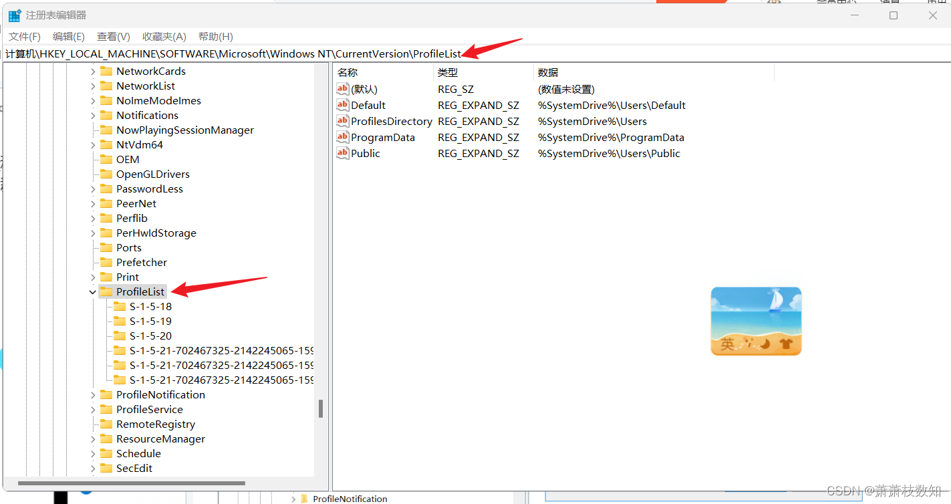951x504 pixels.
Task: Select the NowPlayingSessionManager folder icon
Action: [x=106, y=130]
